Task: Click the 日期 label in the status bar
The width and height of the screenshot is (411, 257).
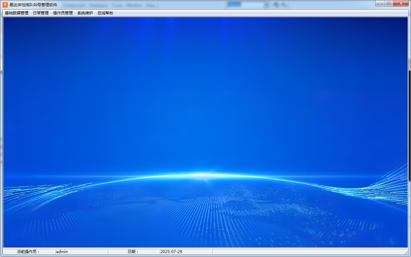Action: 133,251
